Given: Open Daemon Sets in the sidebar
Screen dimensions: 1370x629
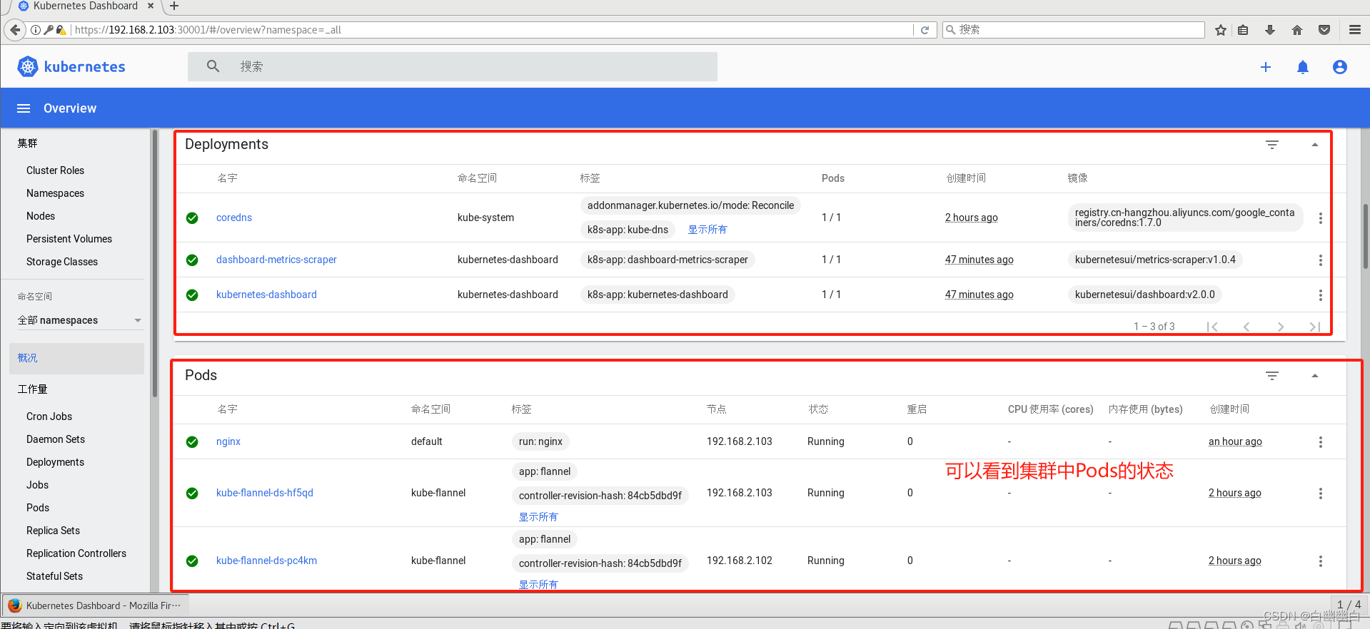Looking at the screenshot, I should [x=56, y=439].
